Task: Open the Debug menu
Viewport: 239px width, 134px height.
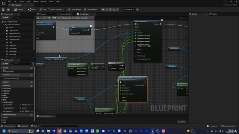Action: (x=35, y=1)
